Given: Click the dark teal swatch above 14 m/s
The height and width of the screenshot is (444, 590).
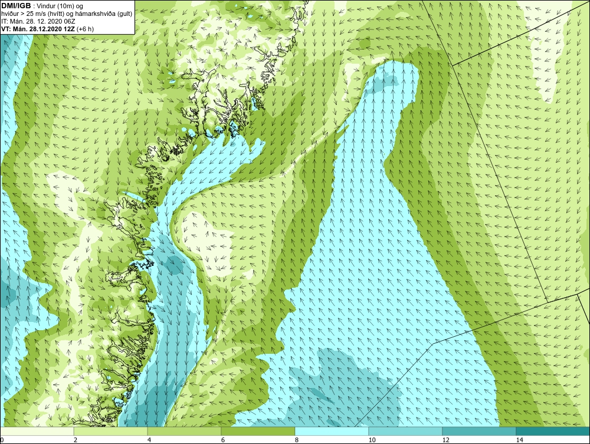Looking at the screenshot, I should tap(553, 431).
